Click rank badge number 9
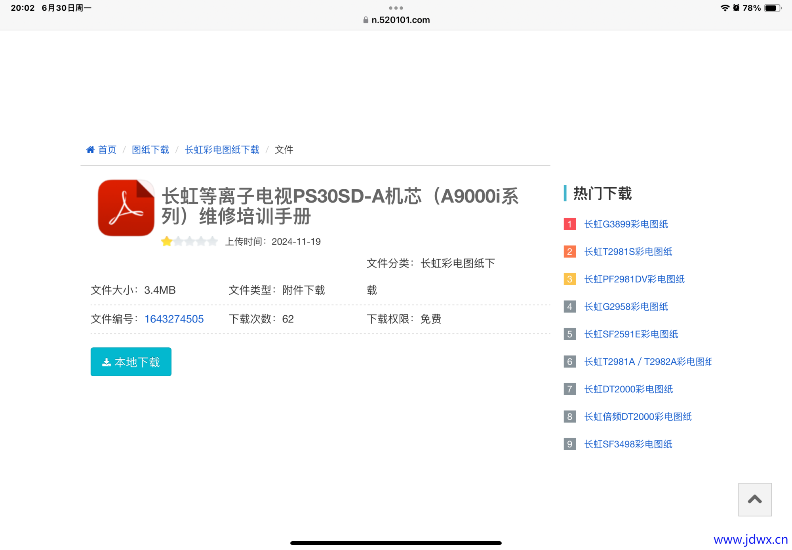This screenshot has height=550, width=792. point(569,444)
